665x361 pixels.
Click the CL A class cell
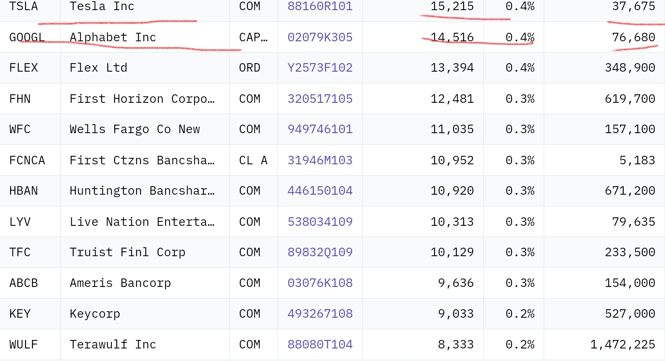254,160
